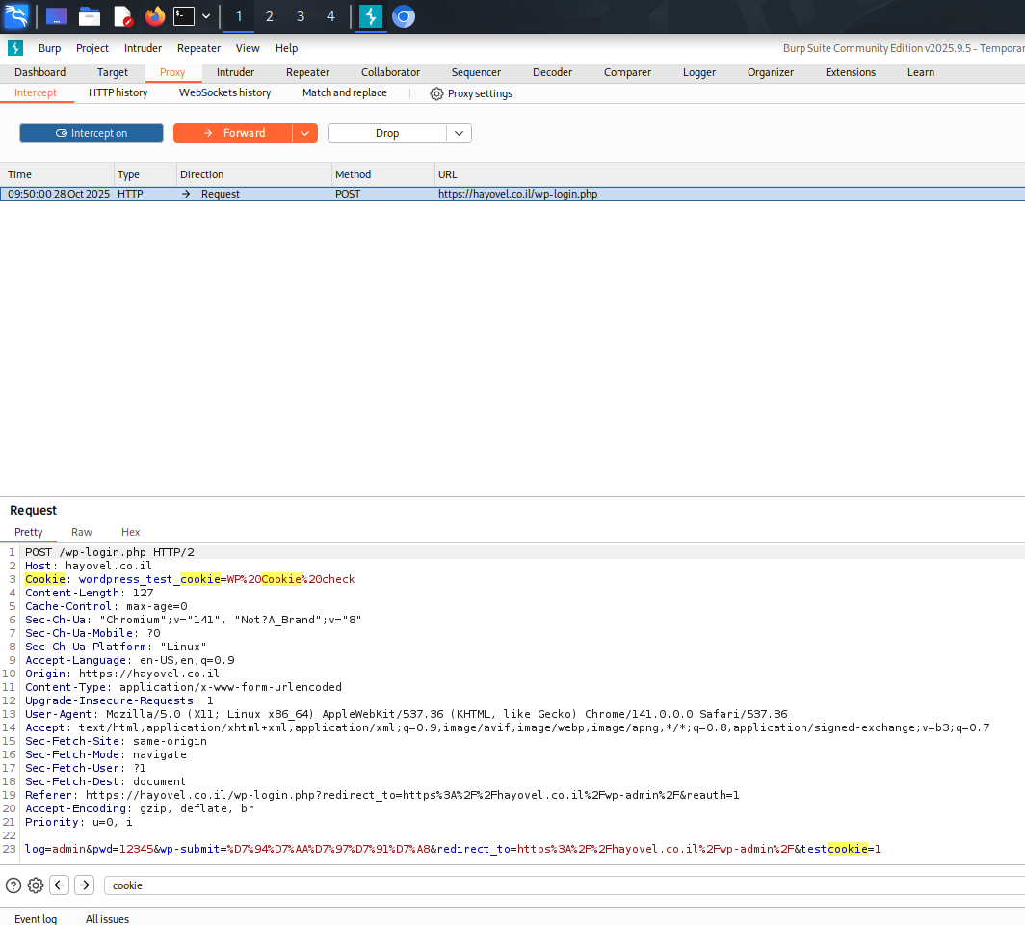Open the HTTP history sub-tab

point(118,92)
